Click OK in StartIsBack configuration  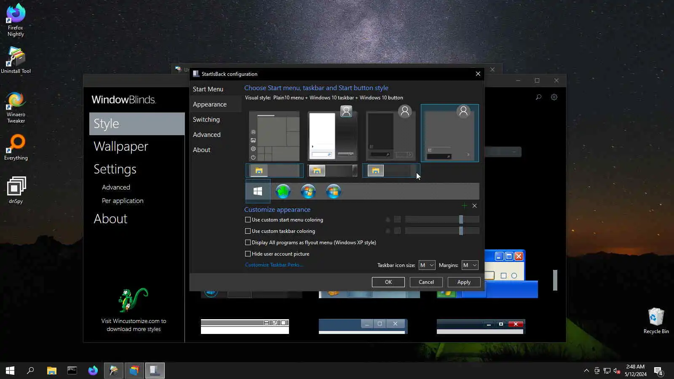tap(388, 282)
